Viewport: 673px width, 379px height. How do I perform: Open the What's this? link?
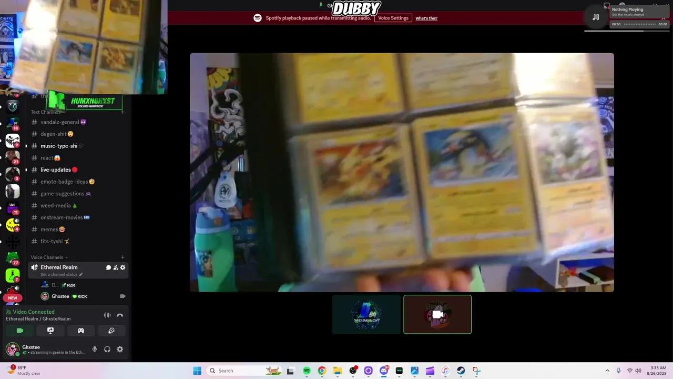(426, 18)
